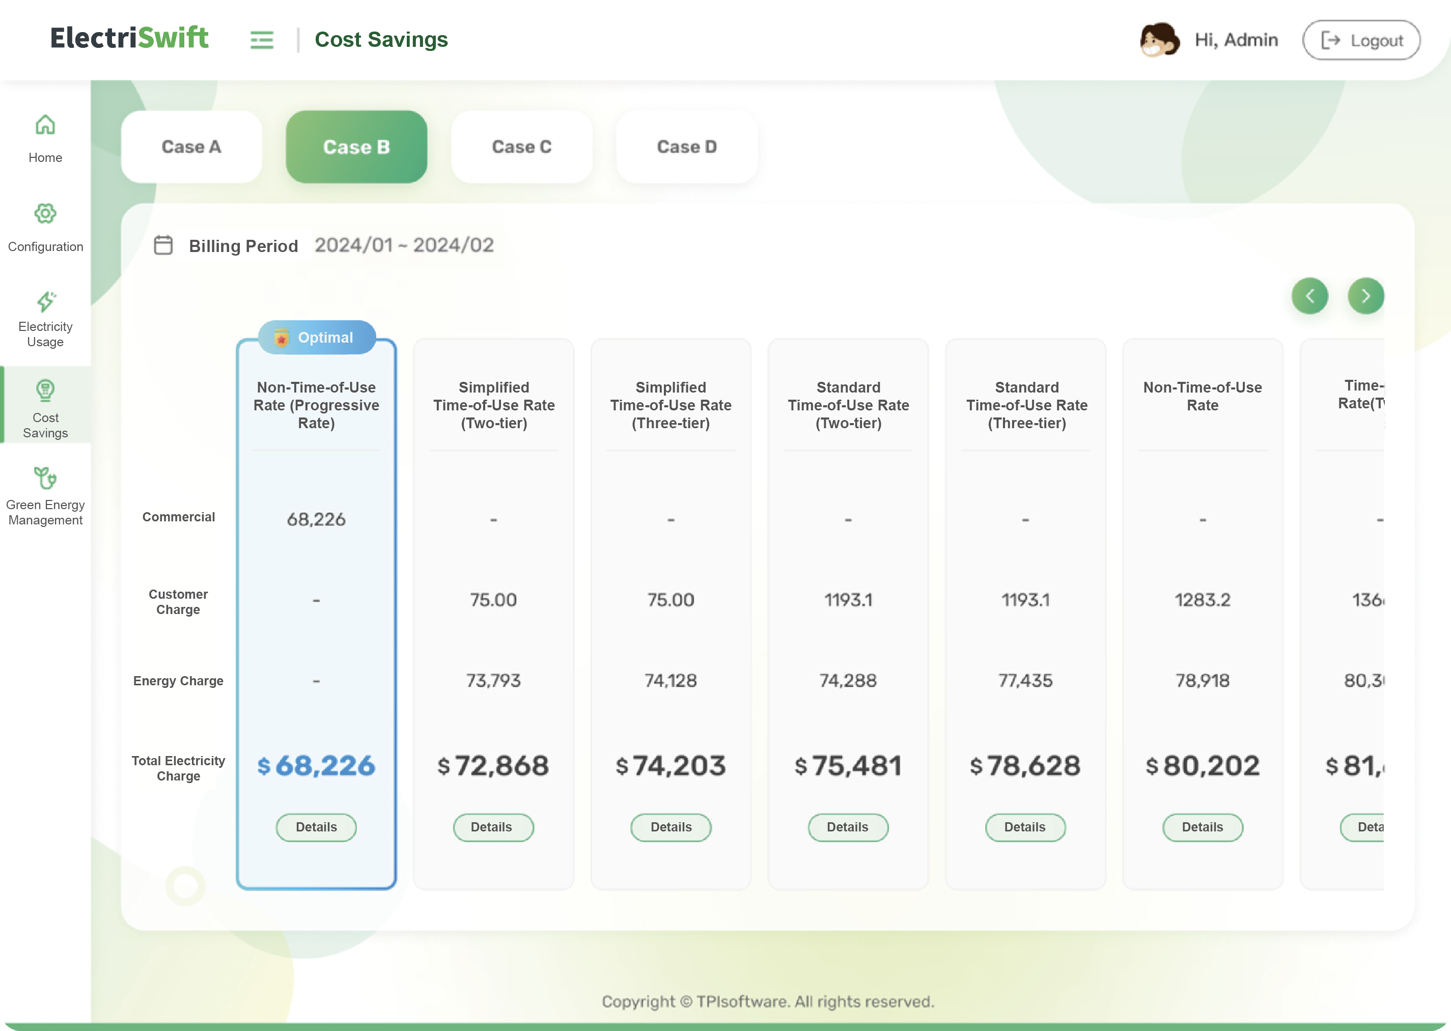This screenshot has height=1031, width=1451.
Task: Click energy charge value 78,918
Action: pyautogui.click(x=1203, y=681)
